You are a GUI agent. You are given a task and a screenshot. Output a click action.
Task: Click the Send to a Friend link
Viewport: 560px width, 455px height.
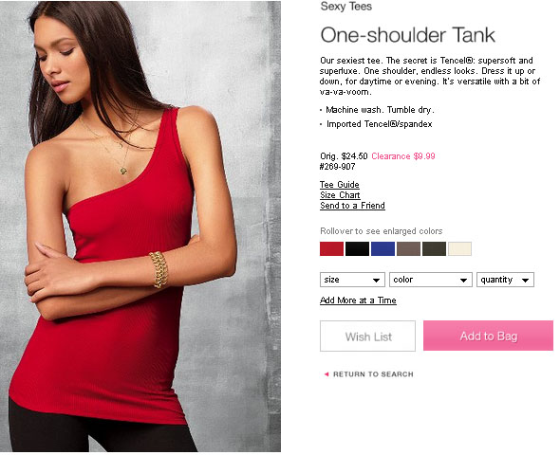click(352, 206)
